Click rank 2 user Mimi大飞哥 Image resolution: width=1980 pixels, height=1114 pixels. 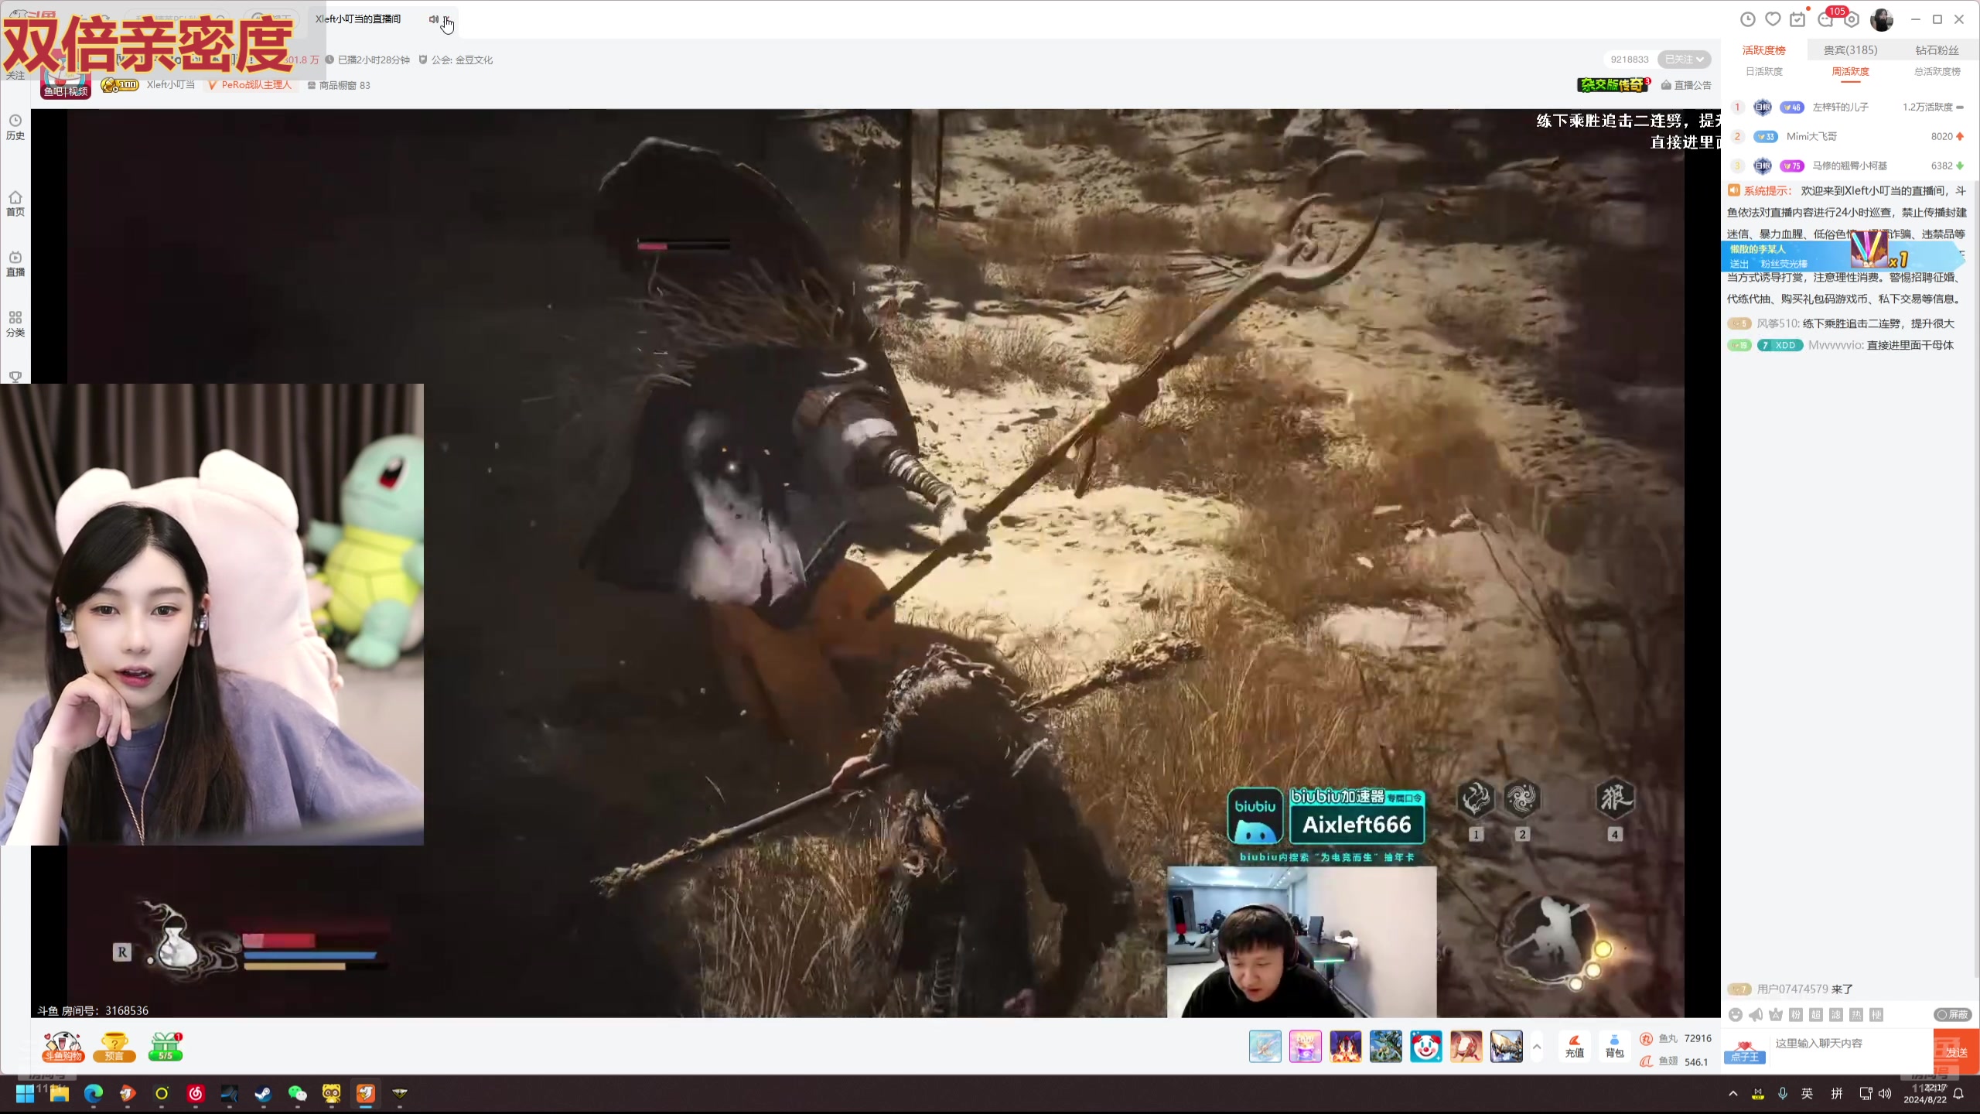tap(1811, 137)
